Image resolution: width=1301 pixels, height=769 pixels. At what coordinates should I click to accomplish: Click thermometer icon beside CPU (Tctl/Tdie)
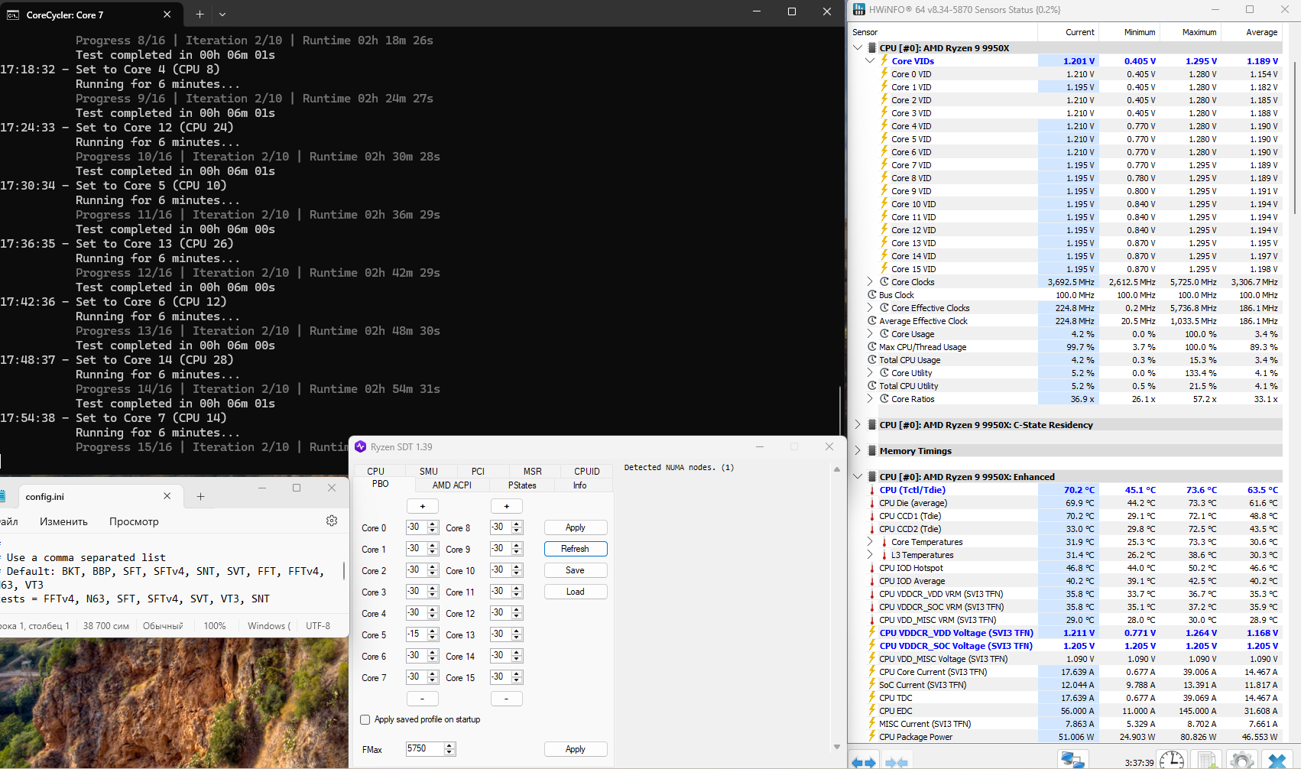[872, 490]
